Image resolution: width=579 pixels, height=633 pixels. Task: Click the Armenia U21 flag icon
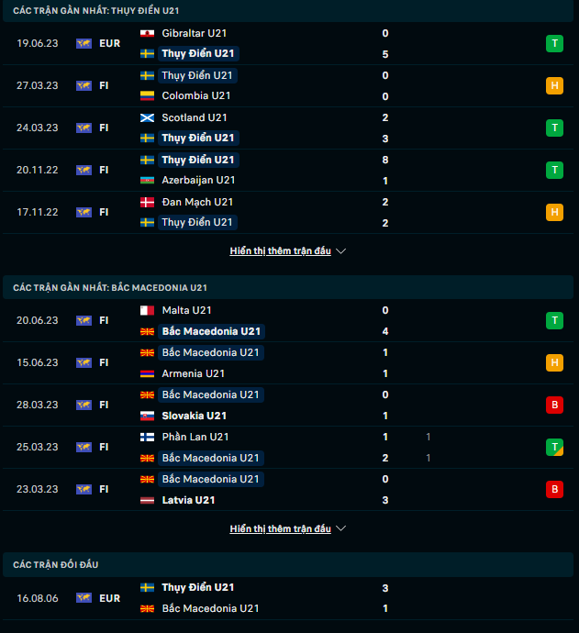click(x=147, y=374)
